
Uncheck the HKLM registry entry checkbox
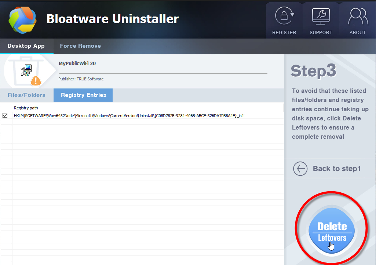[5, 116]
